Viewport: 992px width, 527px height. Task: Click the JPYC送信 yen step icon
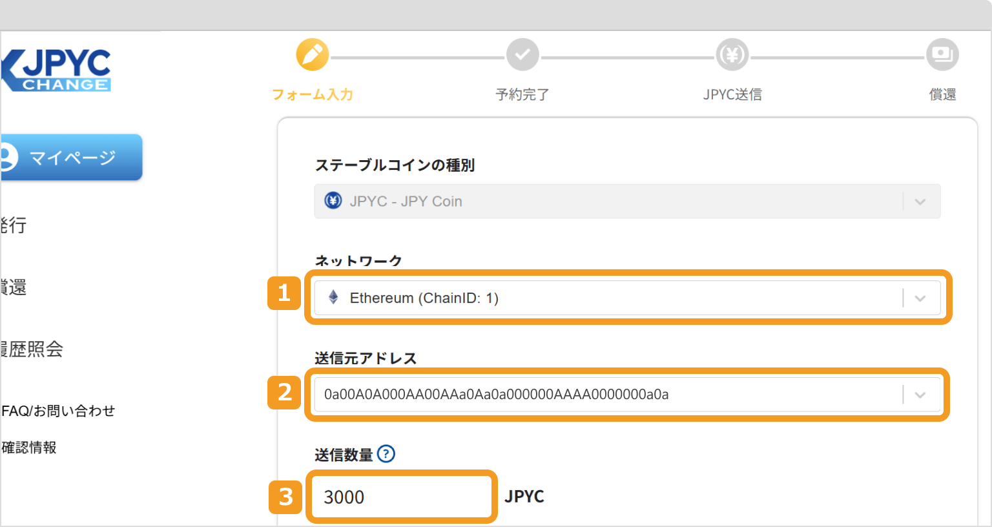point(732,54)
